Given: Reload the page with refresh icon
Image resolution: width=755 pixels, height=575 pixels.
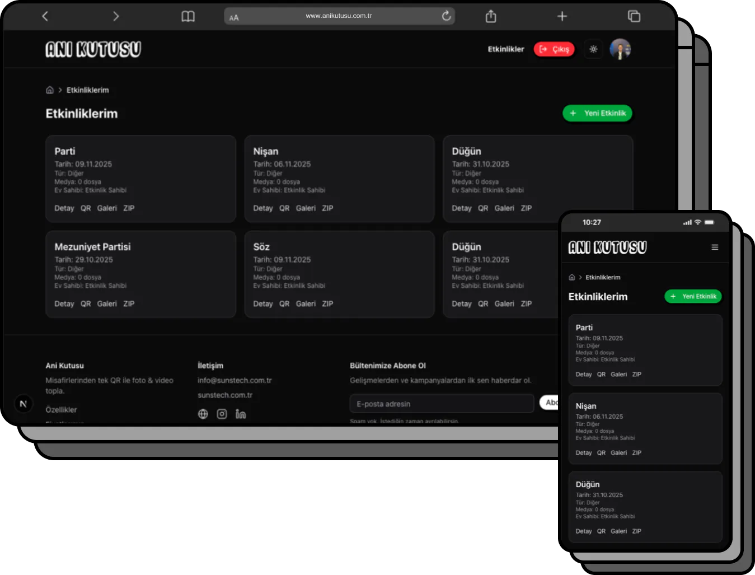Looking at the screenshot, I should [446, 16].
